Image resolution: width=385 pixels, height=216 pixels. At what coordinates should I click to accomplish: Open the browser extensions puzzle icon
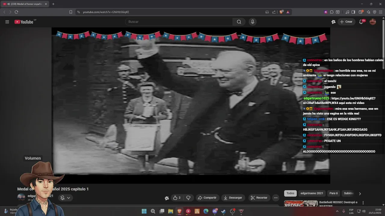332,12
